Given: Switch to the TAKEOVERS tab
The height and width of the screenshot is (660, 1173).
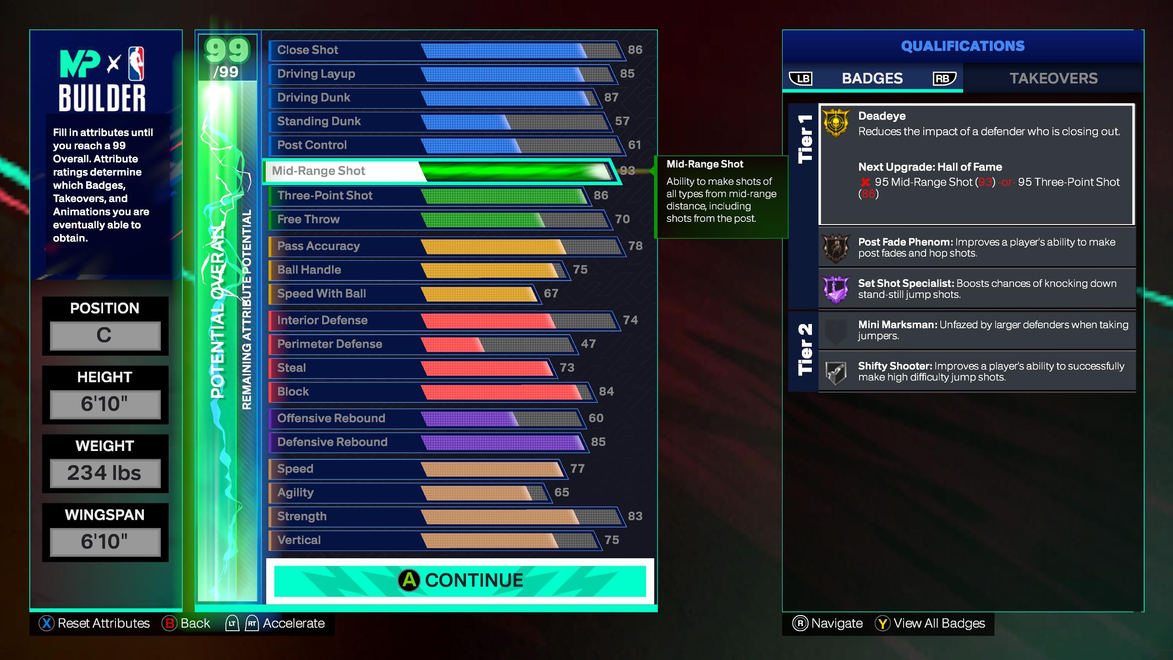Looking at the screenshot, I should (1052, 77).
